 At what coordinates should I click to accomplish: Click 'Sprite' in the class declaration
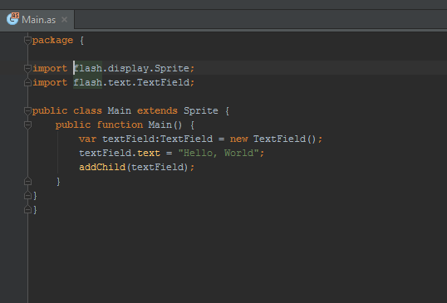(x=201, y=110)
